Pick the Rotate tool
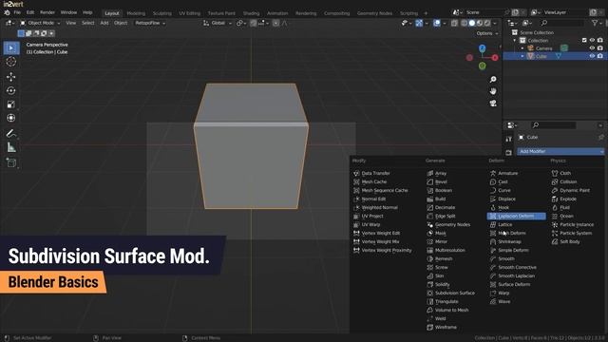 click(x=11, y=91)
